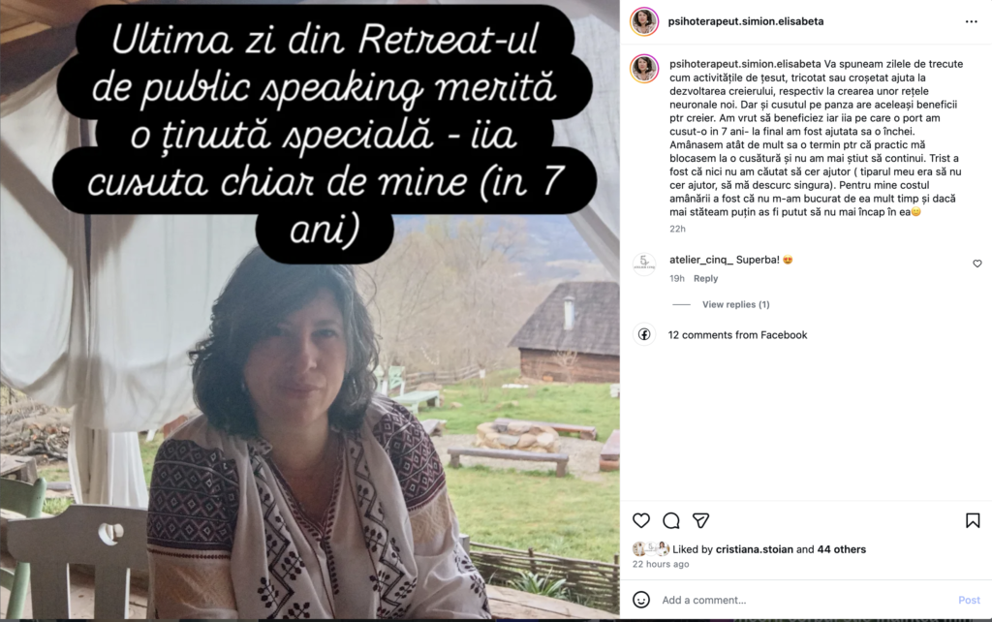Open more options three-dot menu
The width and height of the screenshot is (992, 622).
pos(971,21)
